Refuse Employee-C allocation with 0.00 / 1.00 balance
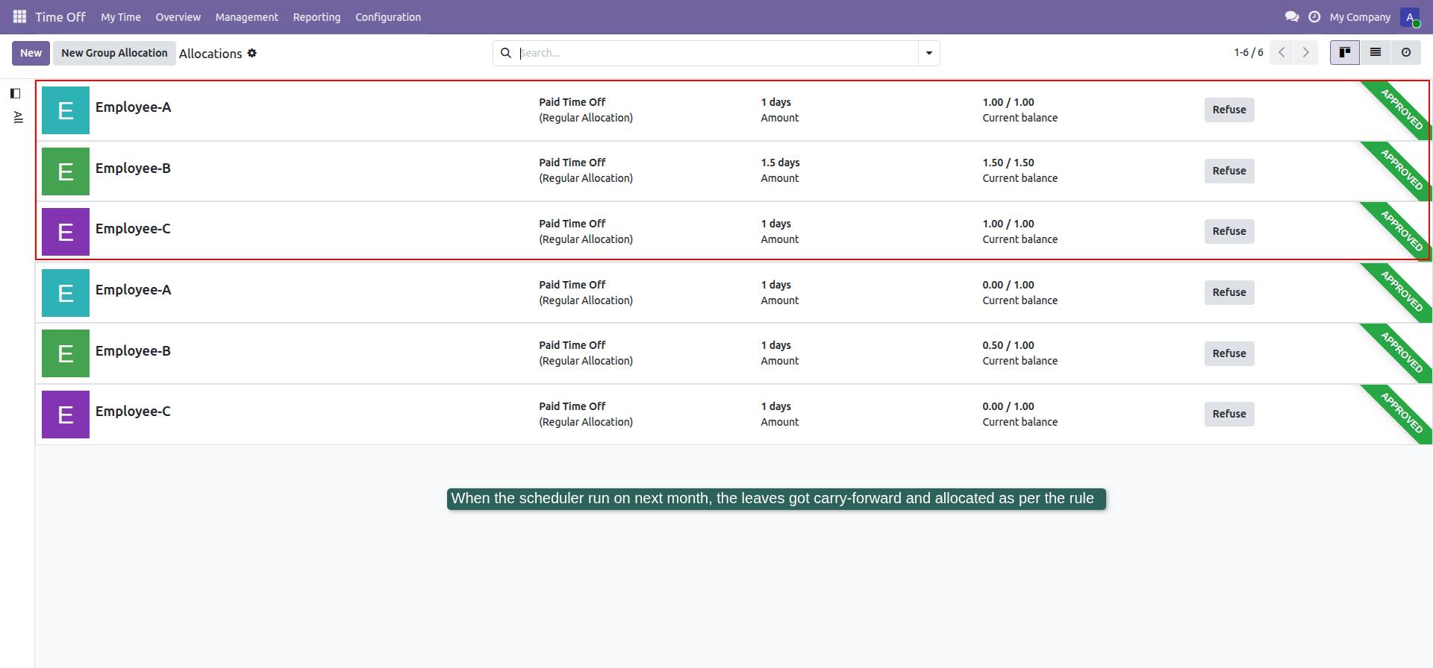Screen dimensions: 1433x668 (x=1229, y=414)
